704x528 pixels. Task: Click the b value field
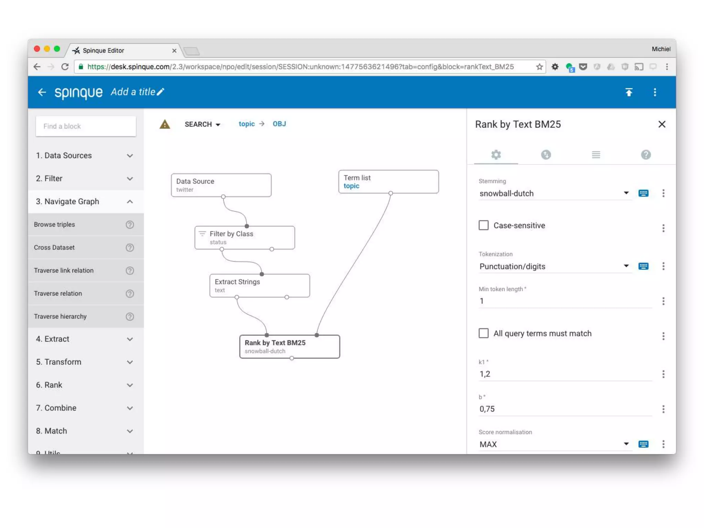(x=565, y=409)
